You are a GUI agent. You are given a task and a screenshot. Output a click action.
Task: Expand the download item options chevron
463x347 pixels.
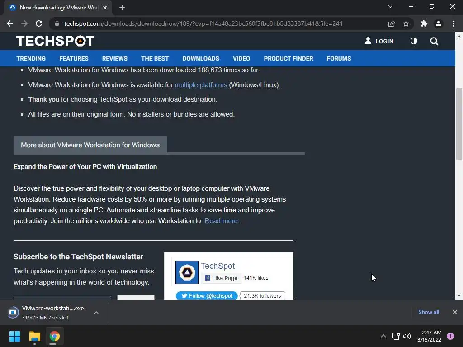pyautogui.click(x=96, y=313)
